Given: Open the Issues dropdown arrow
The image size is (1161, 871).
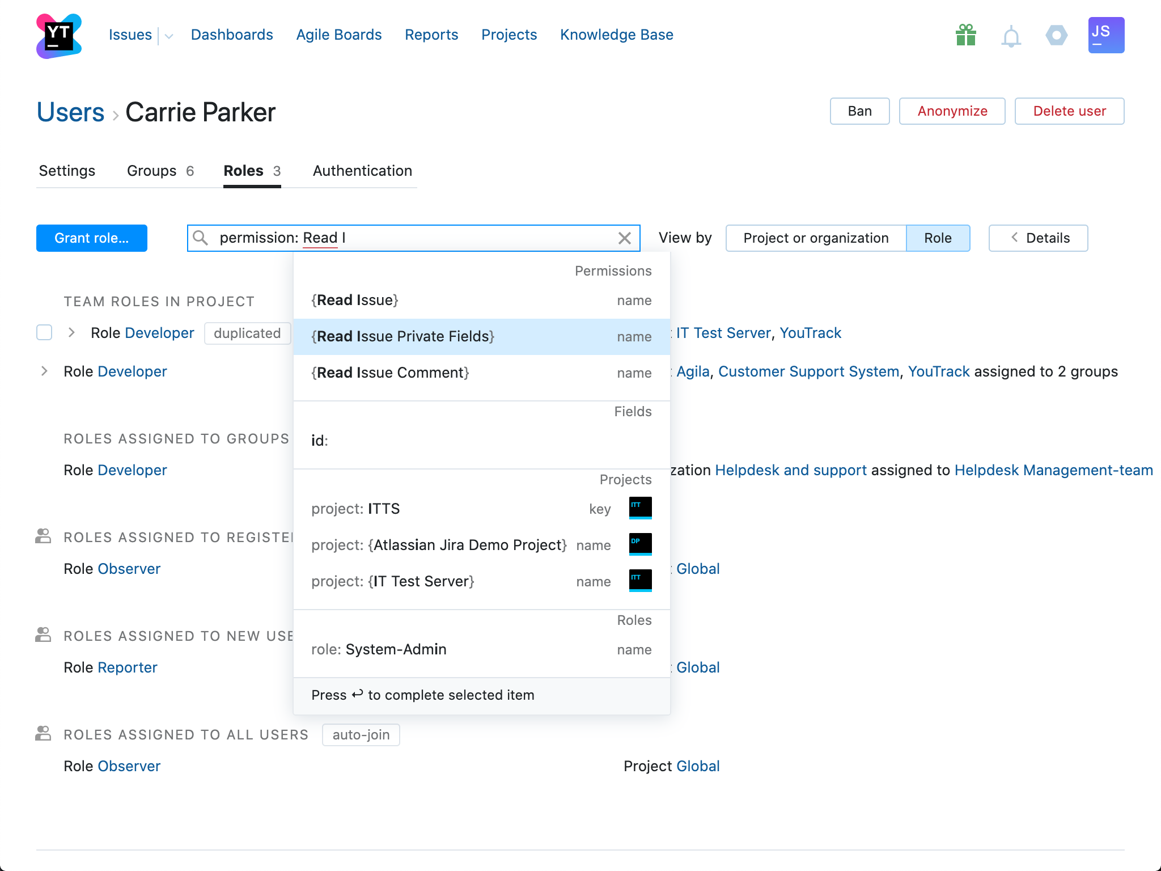Looking at the screenshot, I should [x=169, y=36].
